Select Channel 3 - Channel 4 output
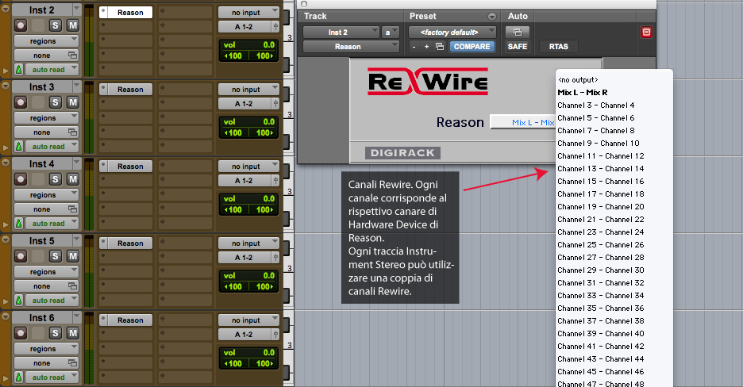Image resolution: width=743 pixels, height=387 pixels. pyautogui.click(x=595, y=105)
